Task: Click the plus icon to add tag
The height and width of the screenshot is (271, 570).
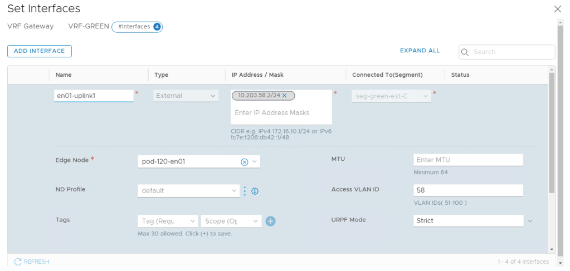Action: pos(271,221)
